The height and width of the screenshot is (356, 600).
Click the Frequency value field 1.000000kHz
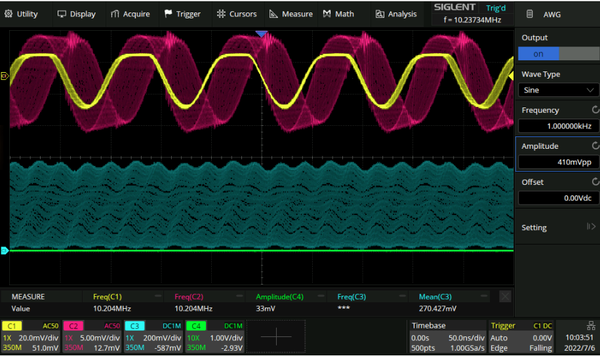point(557,126)
